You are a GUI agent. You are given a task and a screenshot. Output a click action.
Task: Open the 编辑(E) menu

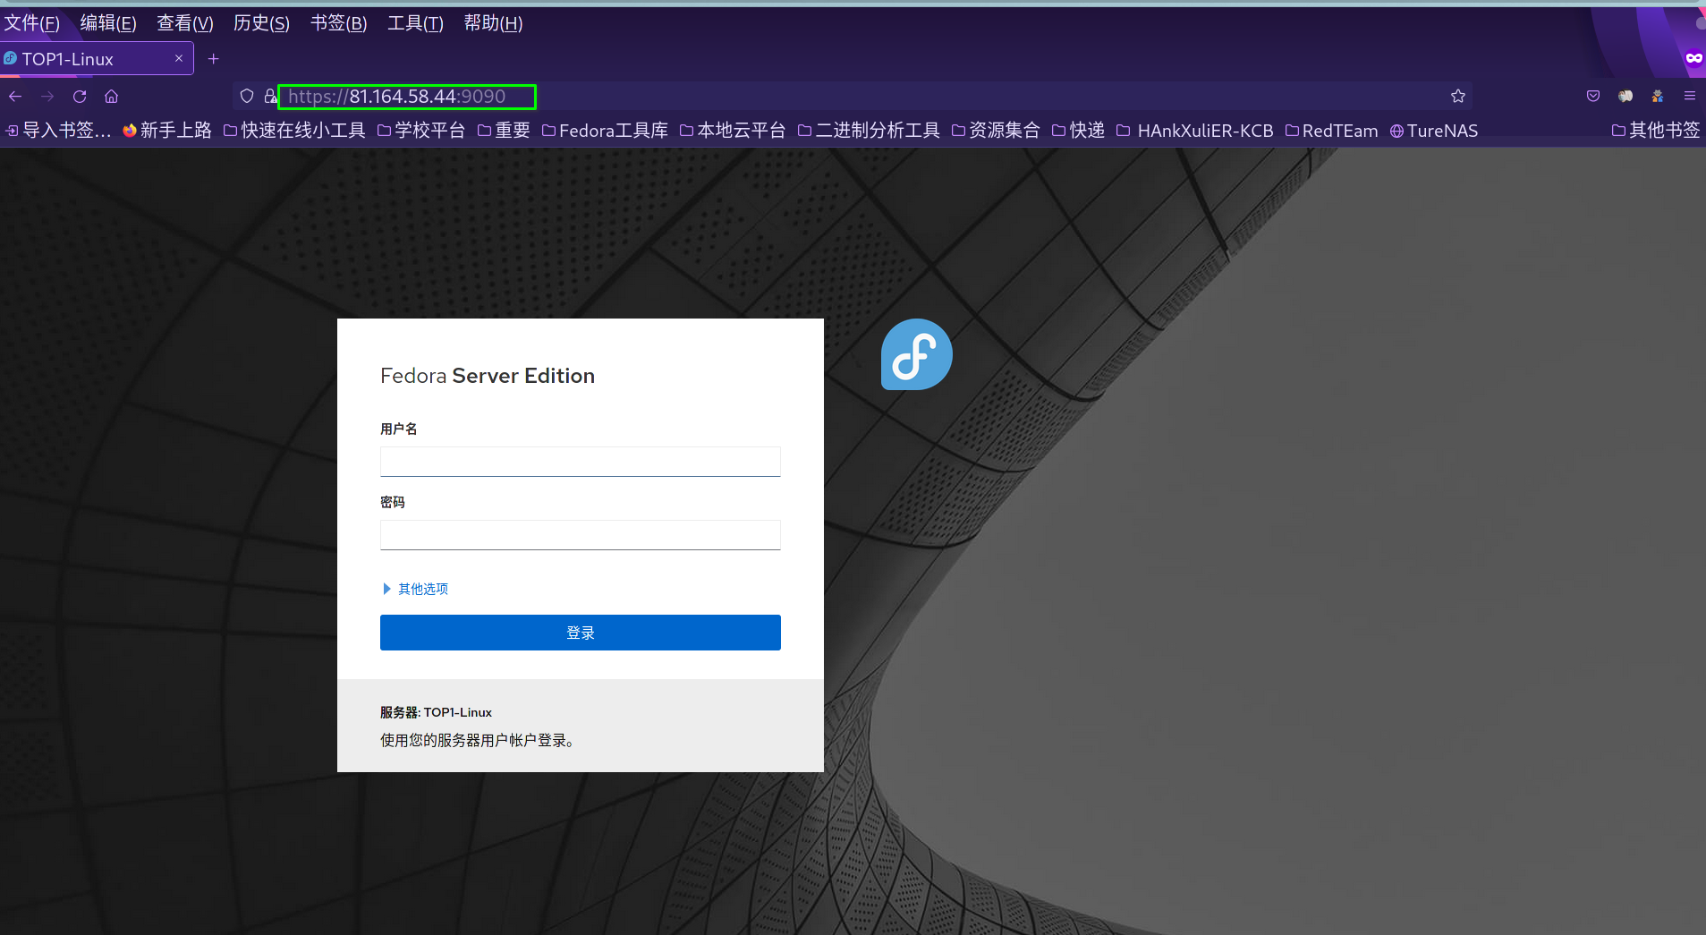(x=108, y=23)
